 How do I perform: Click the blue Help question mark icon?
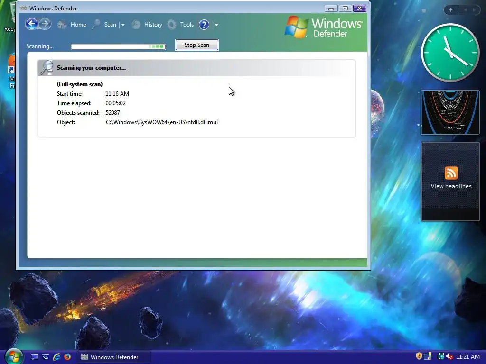(204, 25)
